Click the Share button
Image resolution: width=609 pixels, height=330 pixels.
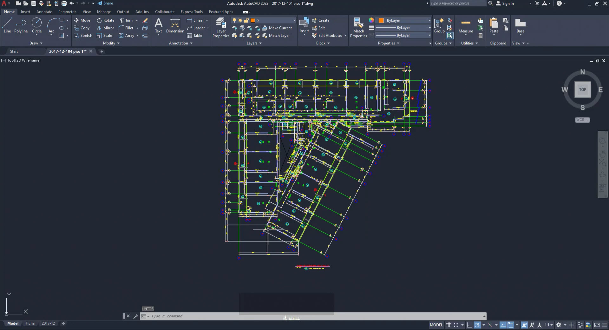click(x=105, y=3)
